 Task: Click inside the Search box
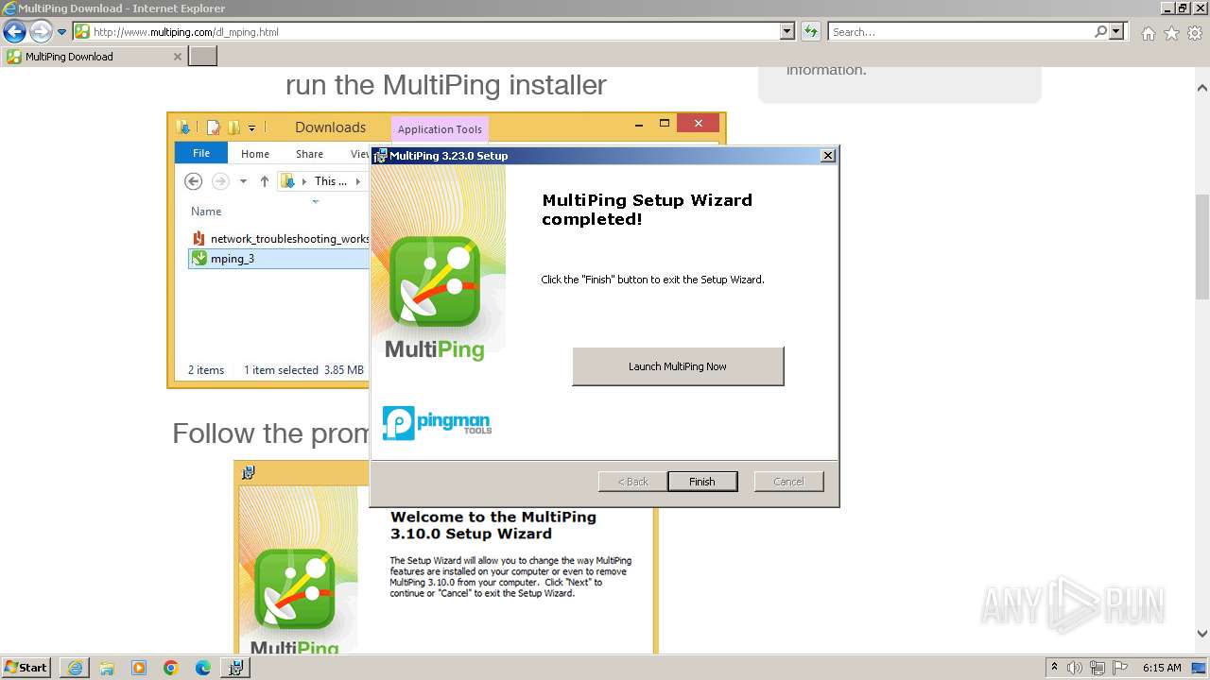[960, 32]
